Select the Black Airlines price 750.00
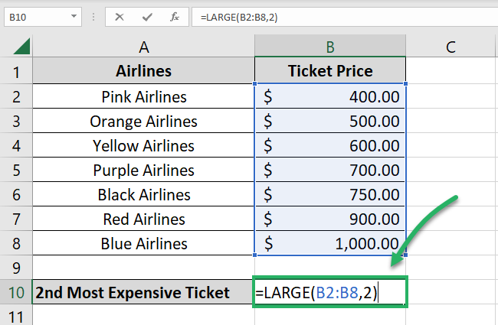The image size is (498, 325). click(329, 195)
